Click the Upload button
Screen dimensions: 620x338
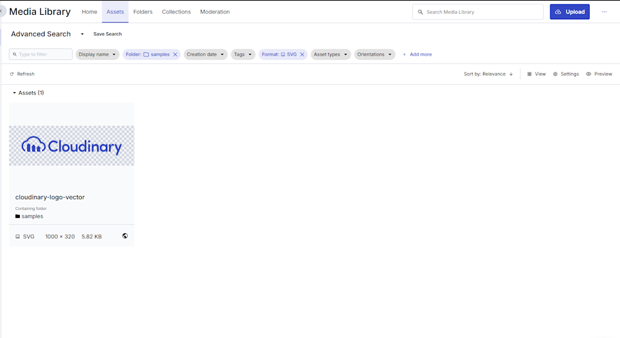pos(569,12)
